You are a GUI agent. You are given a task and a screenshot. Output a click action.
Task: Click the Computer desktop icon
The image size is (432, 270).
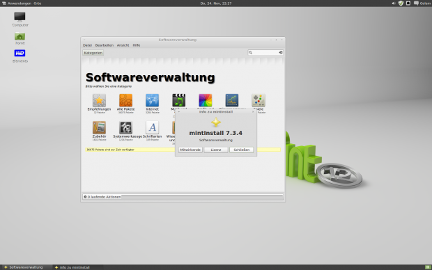point(20,19)
